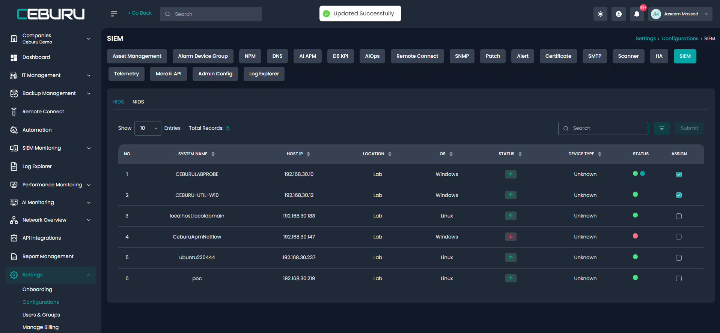This screenshot has height=333, width=720.
Task: Click the Settings gear icon in sidebar
Action: point(14,275)
